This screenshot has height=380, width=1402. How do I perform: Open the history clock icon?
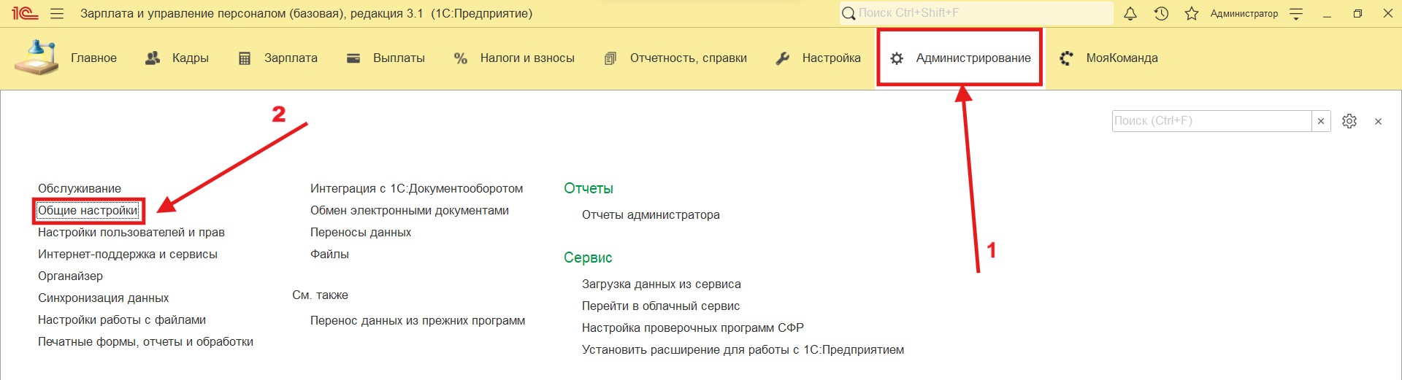[1161, 14]
